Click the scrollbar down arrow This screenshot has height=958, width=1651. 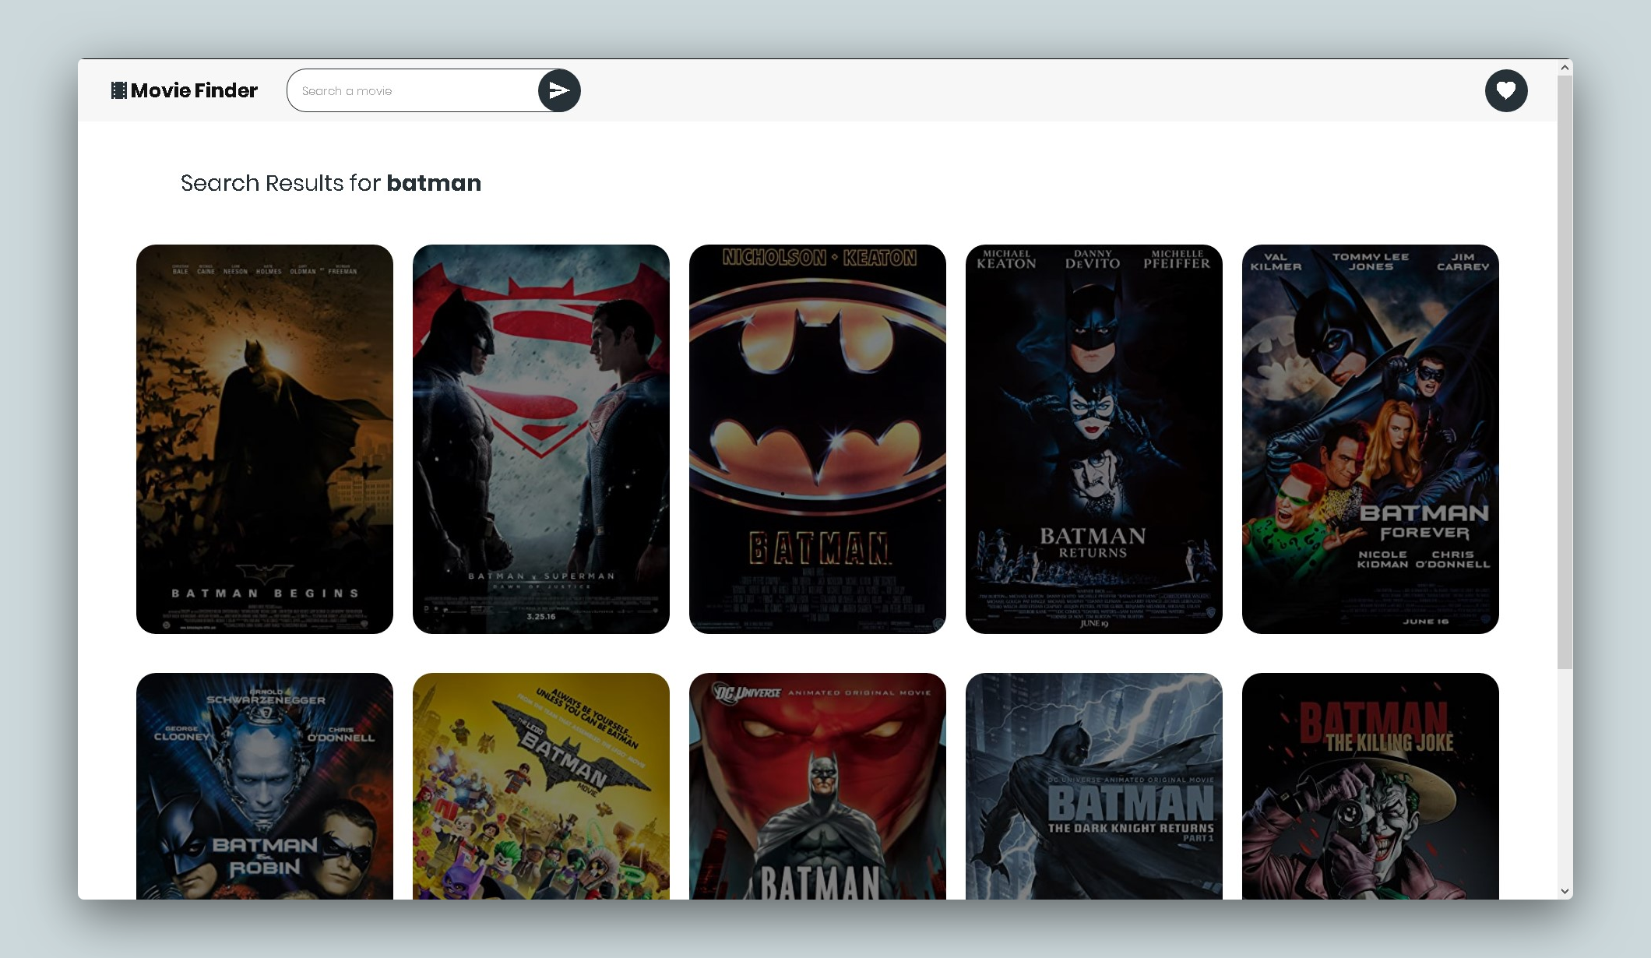click(x=1565, y=891)
